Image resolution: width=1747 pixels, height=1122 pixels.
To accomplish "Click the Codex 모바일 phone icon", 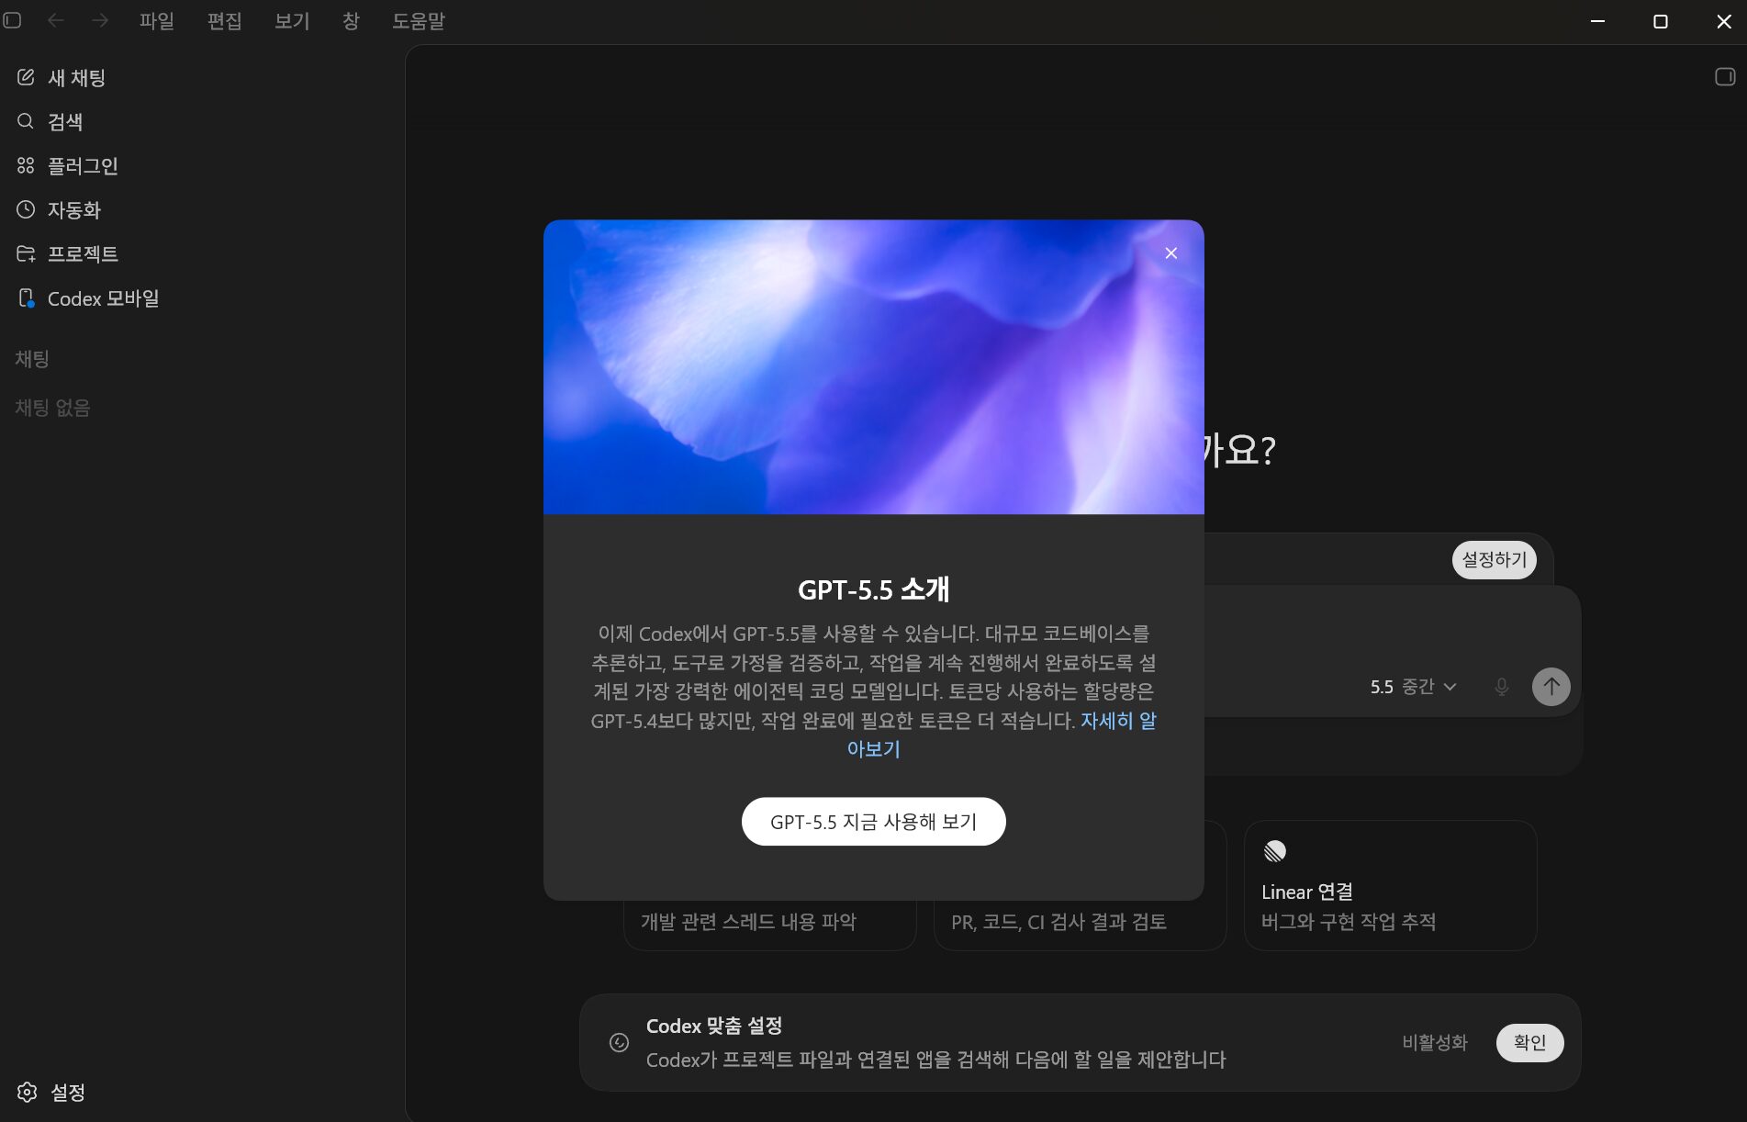I will (x=27, y=297).
